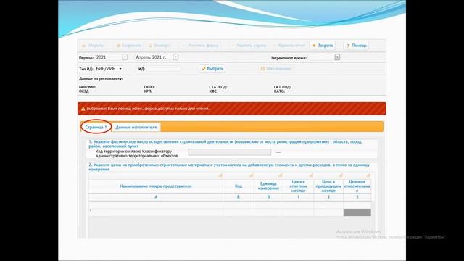Click the column number 1 cell
The image size is (464, 261).
[298, 197]
